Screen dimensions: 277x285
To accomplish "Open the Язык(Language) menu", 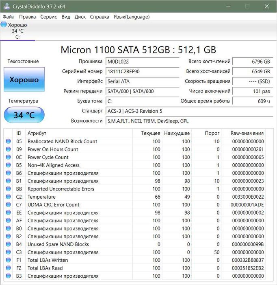I will [132, 17].
